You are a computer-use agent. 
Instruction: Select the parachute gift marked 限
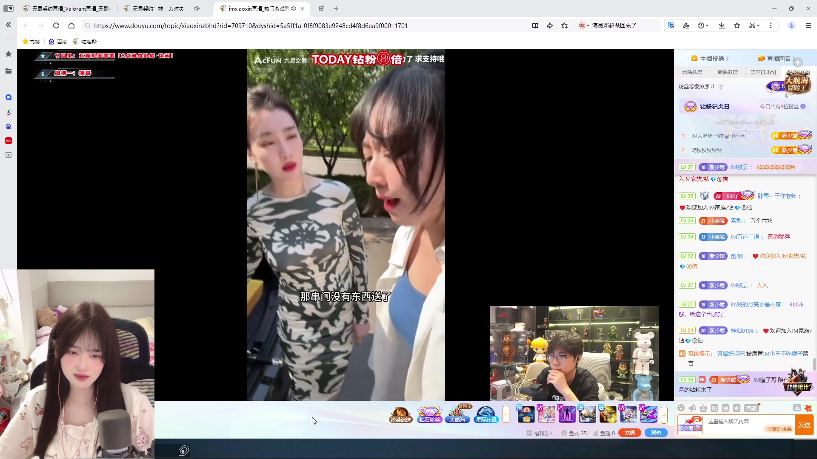point(526,414)
